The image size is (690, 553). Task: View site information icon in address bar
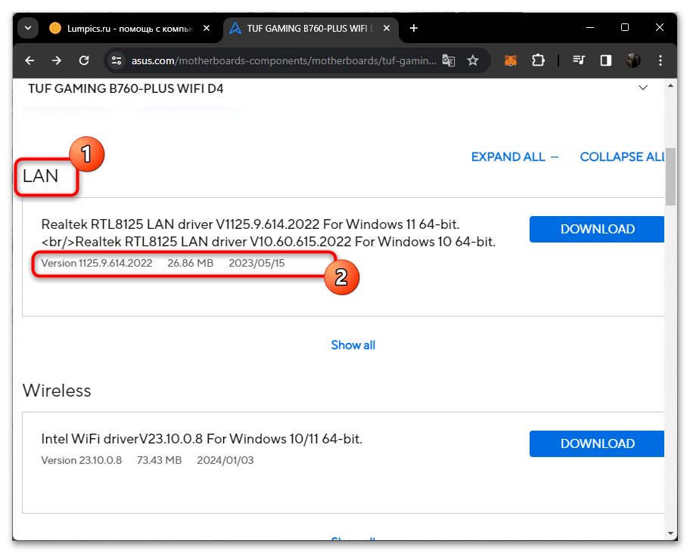click(117, 60)
